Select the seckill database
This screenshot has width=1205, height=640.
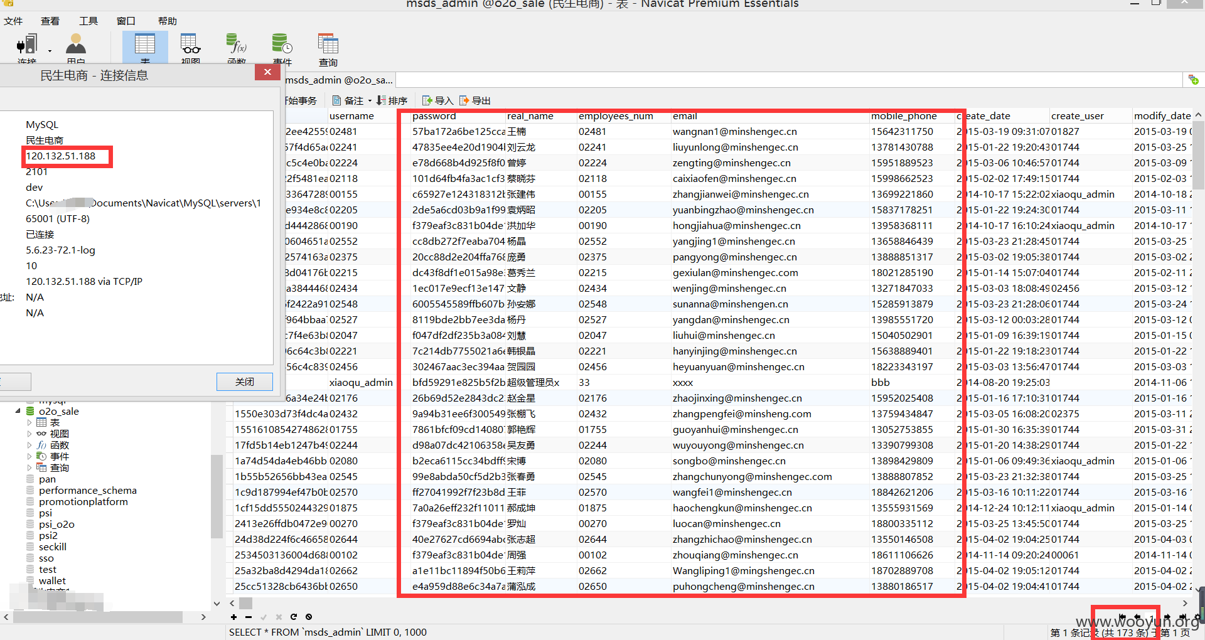coord(53,547)
